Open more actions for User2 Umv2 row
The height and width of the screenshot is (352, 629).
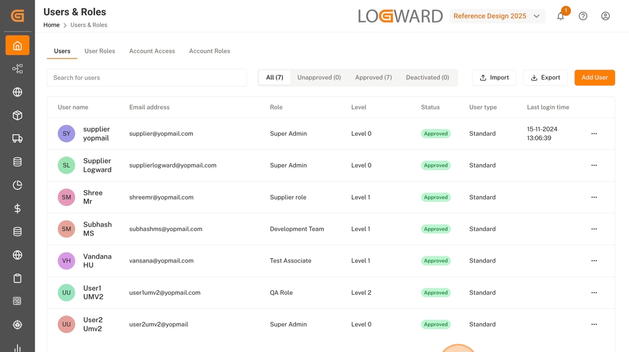click(x=594, y=324)
